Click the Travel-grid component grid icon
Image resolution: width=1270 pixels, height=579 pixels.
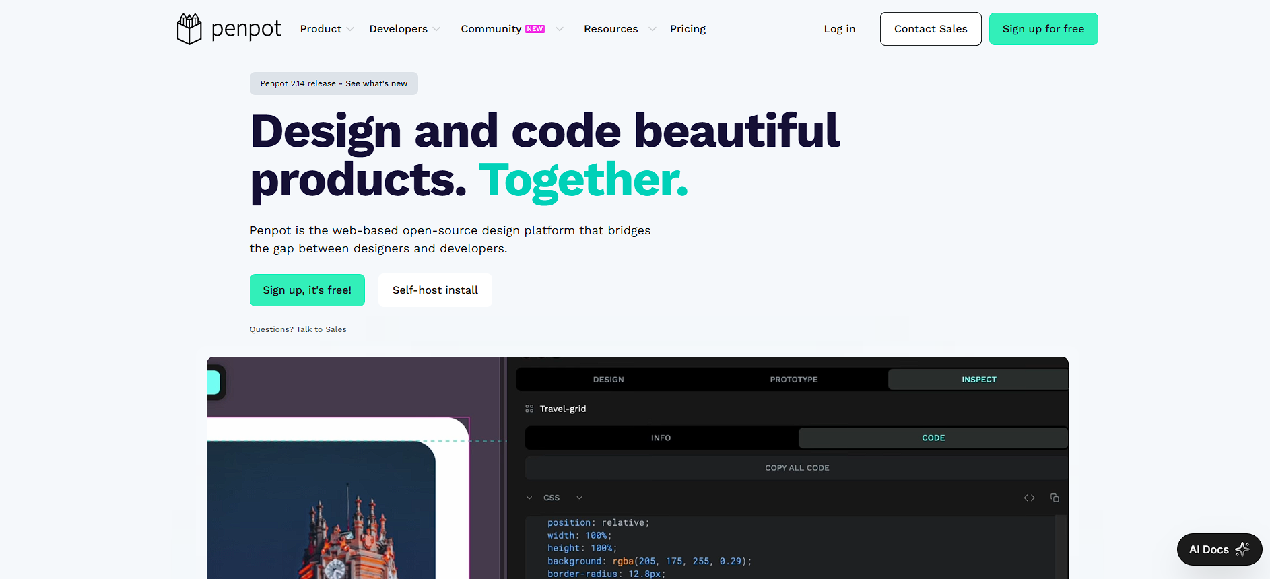(529, 409)
